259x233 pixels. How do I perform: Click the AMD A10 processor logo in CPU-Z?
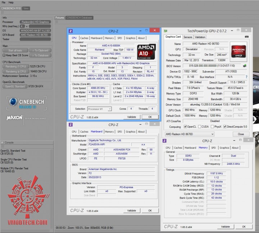coord(146,52)
